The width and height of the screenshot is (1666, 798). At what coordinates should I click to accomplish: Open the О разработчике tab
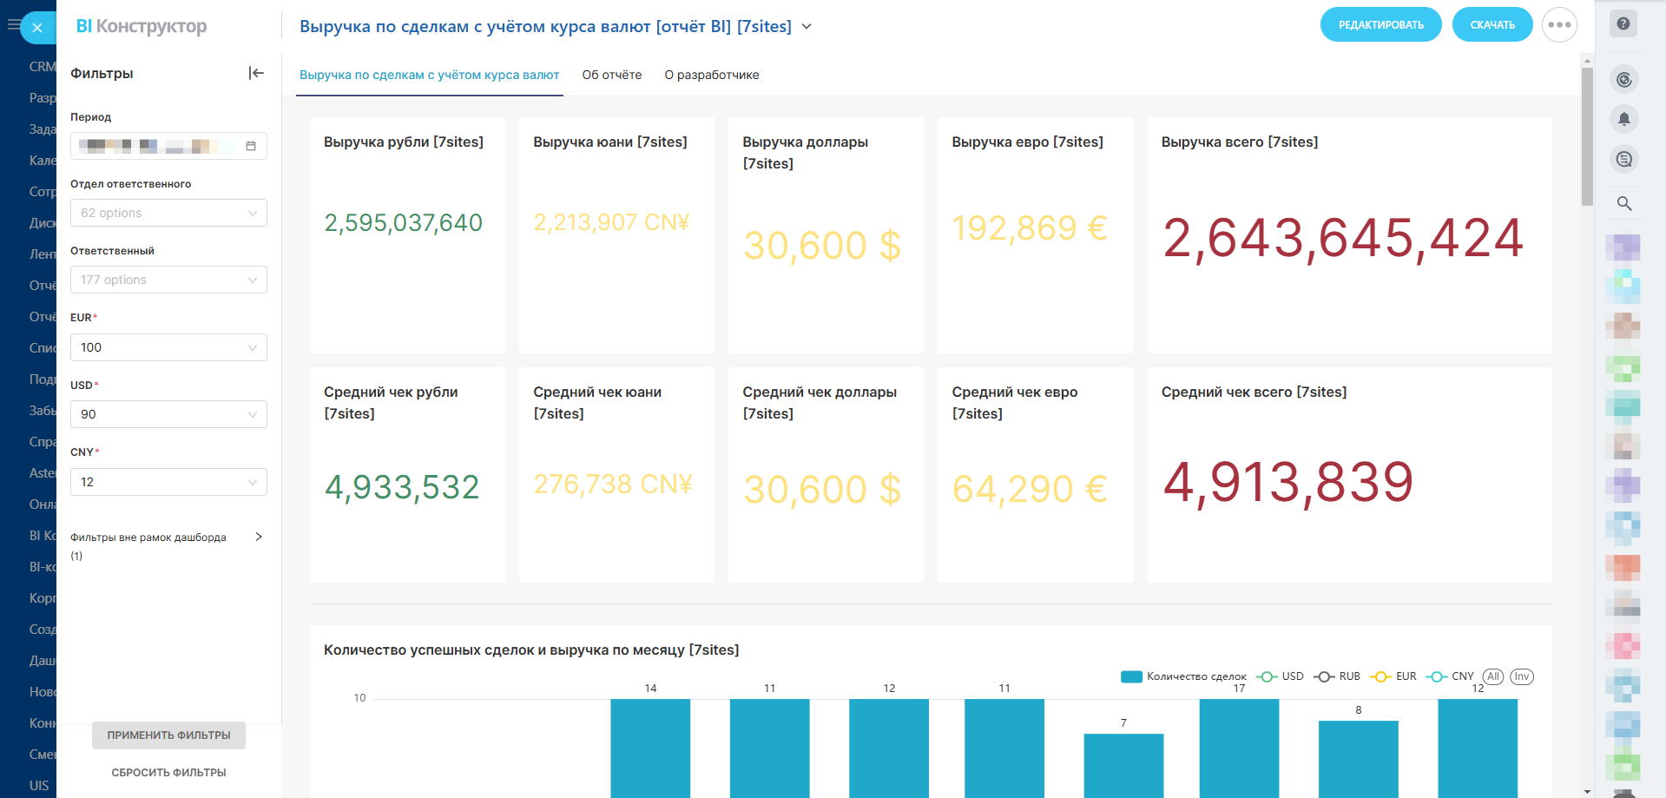711,75
